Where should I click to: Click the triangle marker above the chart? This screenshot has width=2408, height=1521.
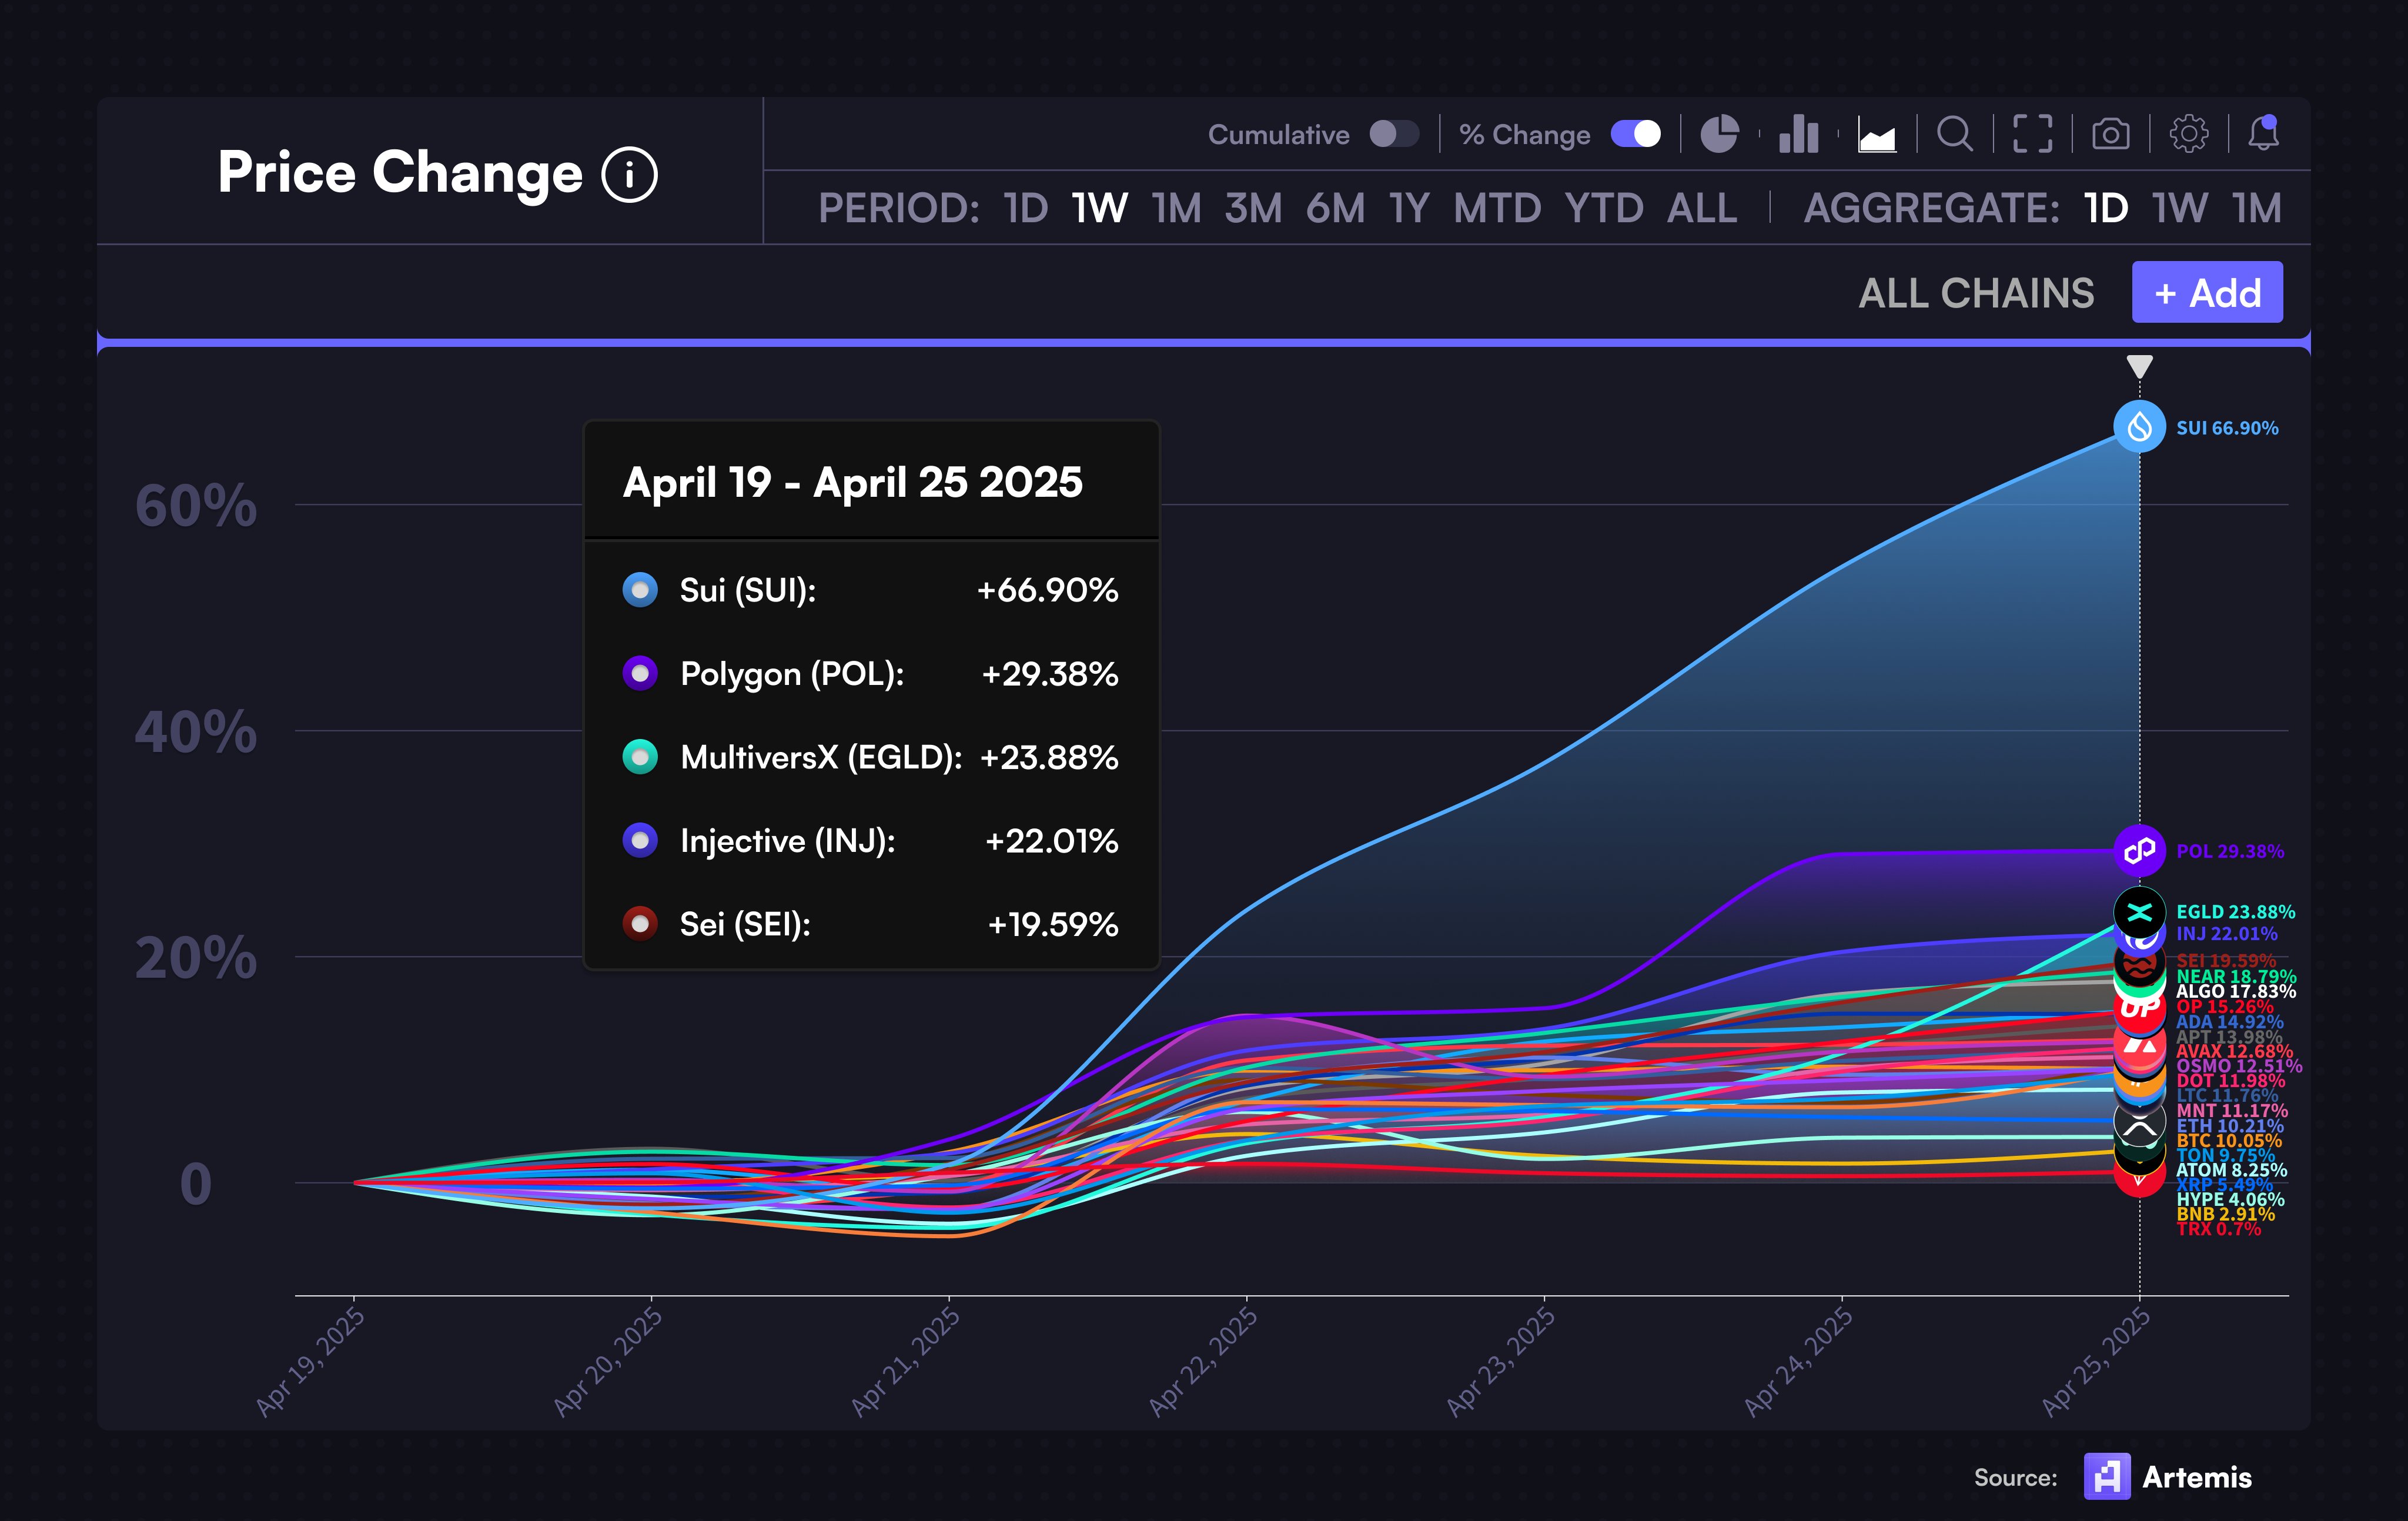tap(2139, 366)
